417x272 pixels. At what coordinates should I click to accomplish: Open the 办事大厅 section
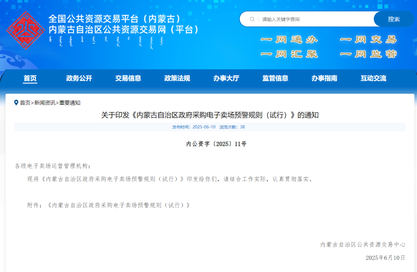pyautogui.click(x=226, y=78)
